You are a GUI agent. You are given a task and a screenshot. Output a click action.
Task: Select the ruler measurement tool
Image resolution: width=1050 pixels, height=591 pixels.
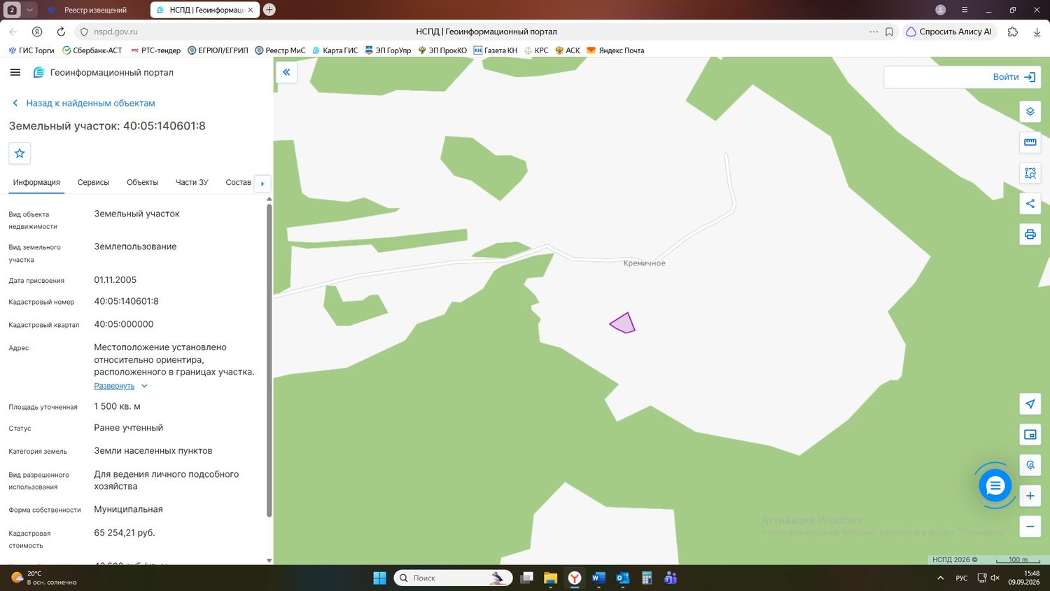click(1030, 142)
